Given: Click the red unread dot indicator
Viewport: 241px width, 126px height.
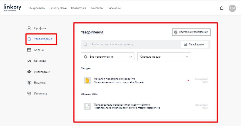Looking at the screenshot, I should click(188, 80).
